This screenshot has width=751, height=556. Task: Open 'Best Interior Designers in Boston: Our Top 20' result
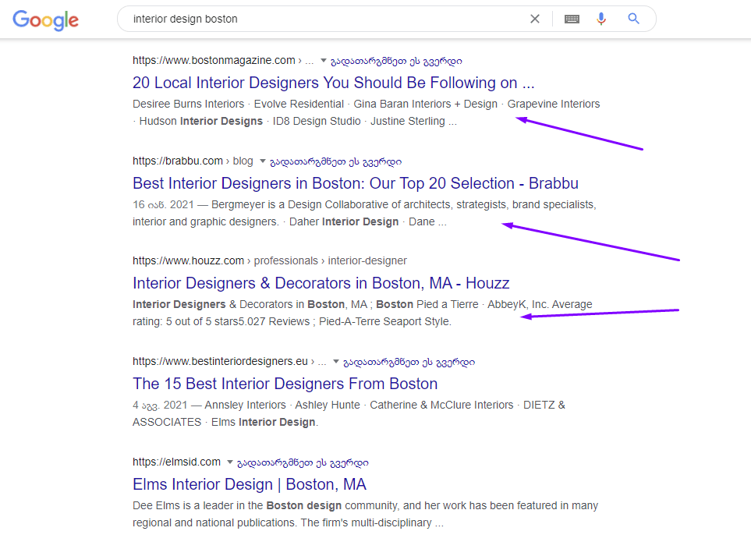coord(356,183)
